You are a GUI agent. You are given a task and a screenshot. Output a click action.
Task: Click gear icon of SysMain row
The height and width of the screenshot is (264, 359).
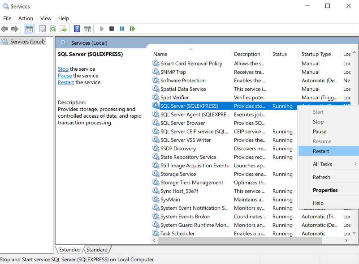click(x=156, y=199)
